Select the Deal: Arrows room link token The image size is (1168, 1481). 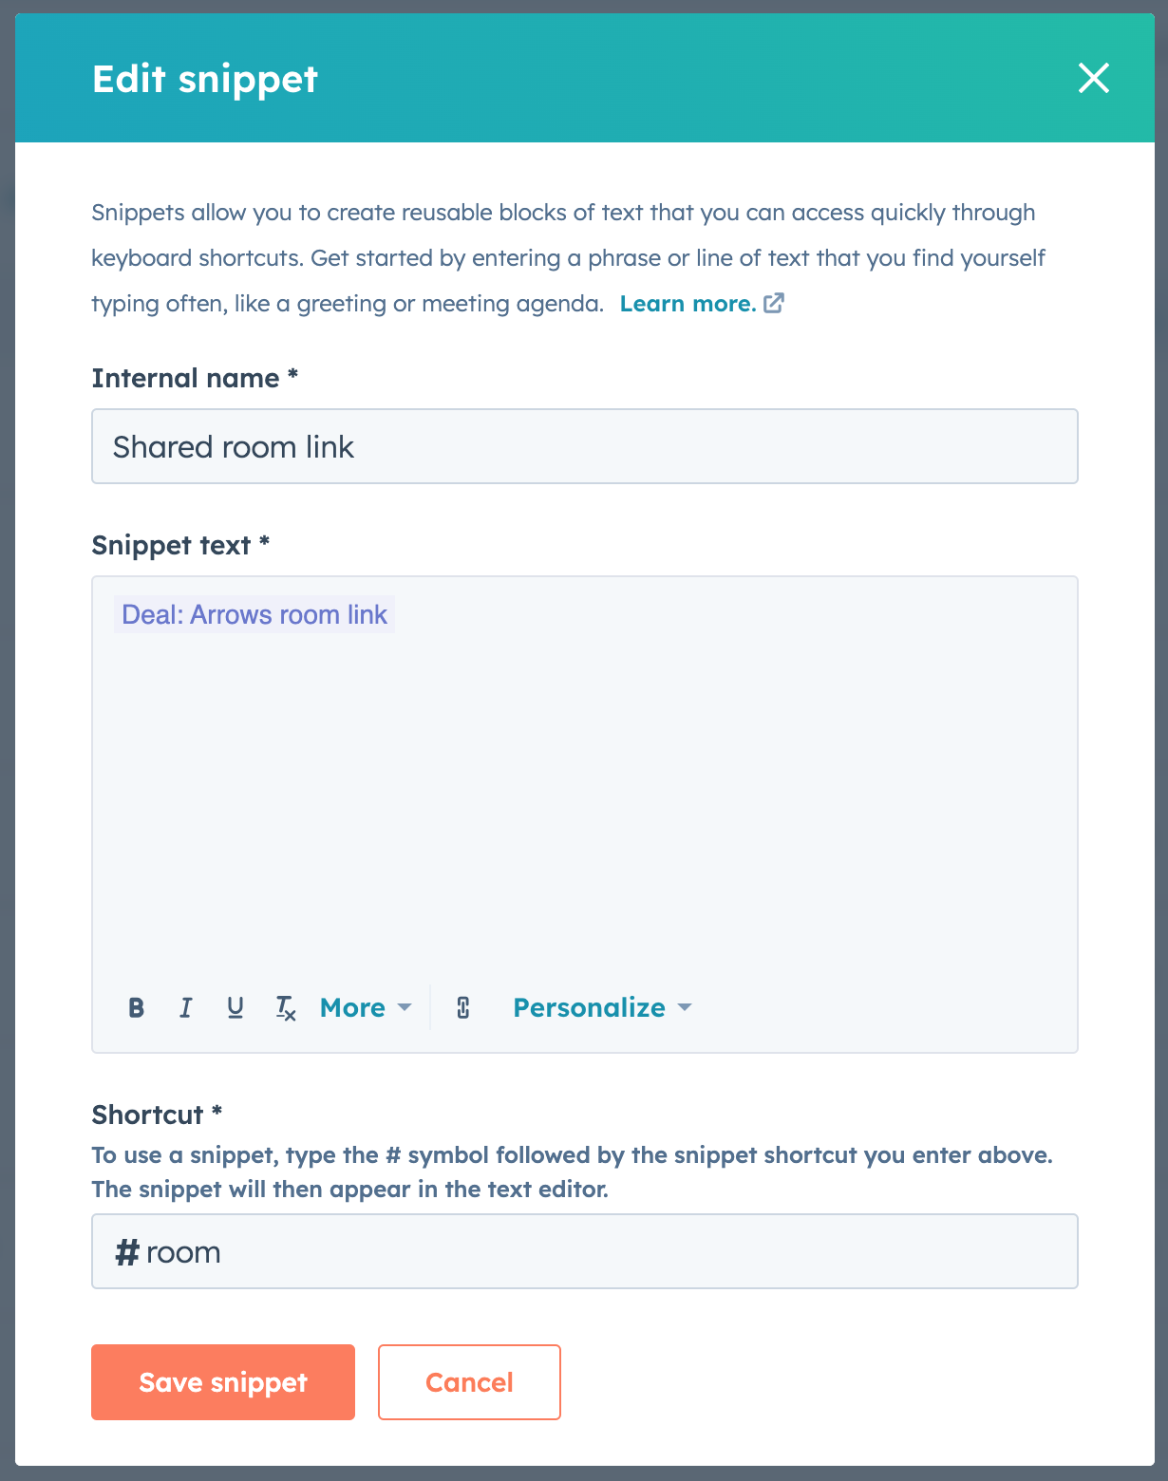tap(254, 615)
